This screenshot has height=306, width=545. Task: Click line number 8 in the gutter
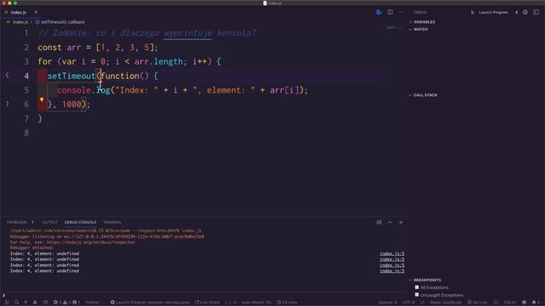[x=26, y=133]
